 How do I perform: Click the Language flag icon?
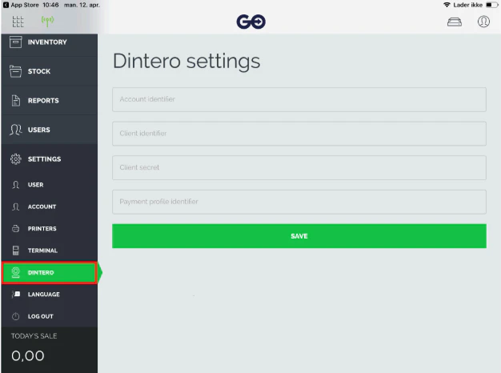tap(16, 294)
